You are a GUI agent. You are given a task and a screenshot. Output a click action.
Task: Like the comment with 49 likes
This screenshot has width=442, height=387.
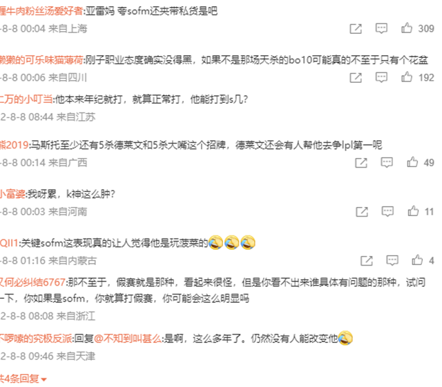(x=412, y=162)
